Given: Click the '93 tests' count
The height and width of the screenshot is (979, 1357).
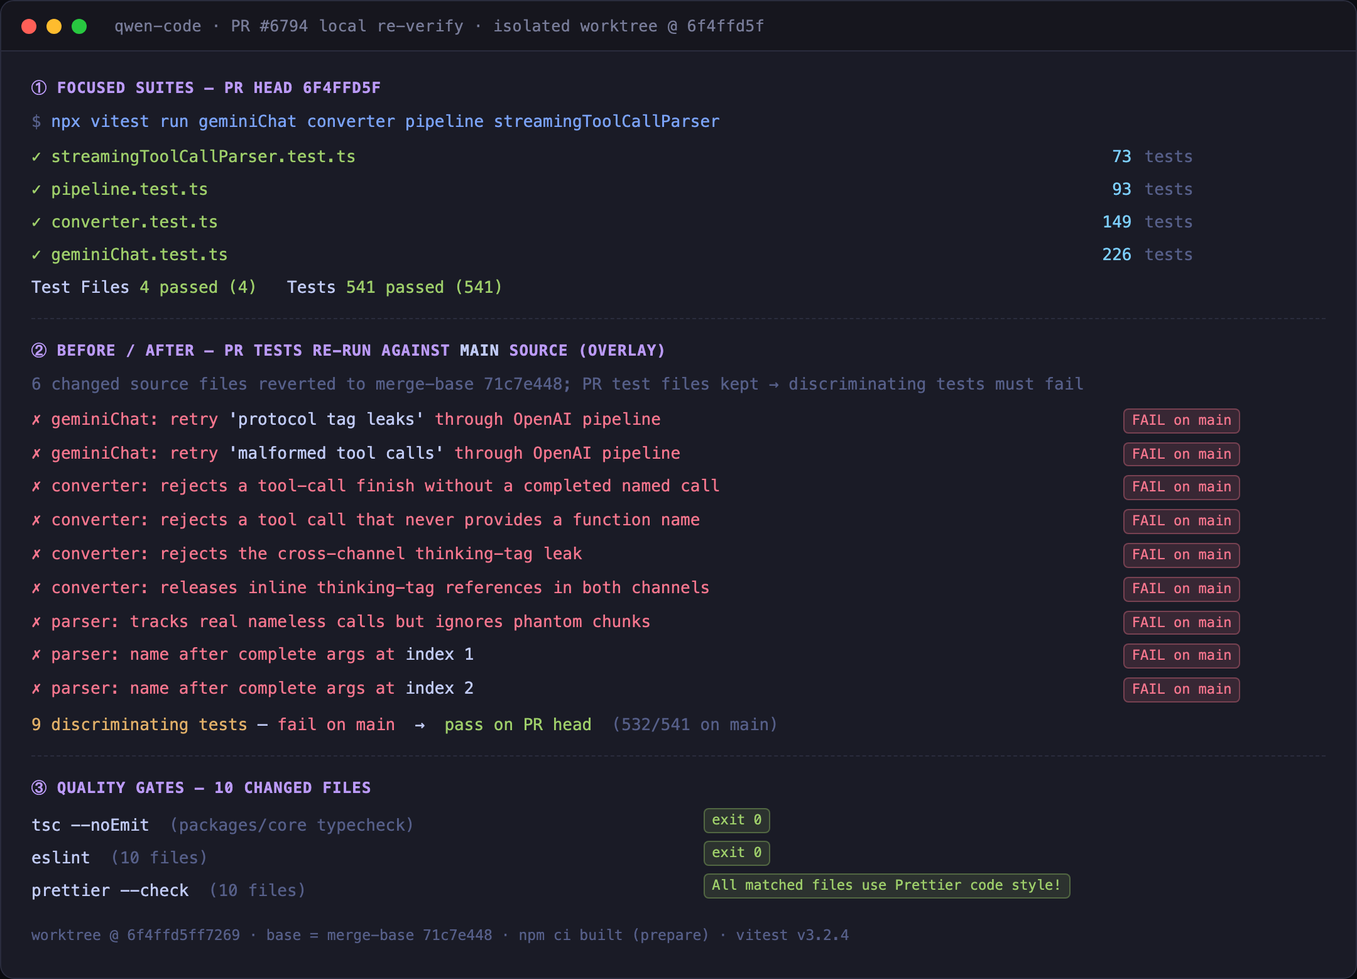Looking at the screenshot, I should pos(1152,189).
